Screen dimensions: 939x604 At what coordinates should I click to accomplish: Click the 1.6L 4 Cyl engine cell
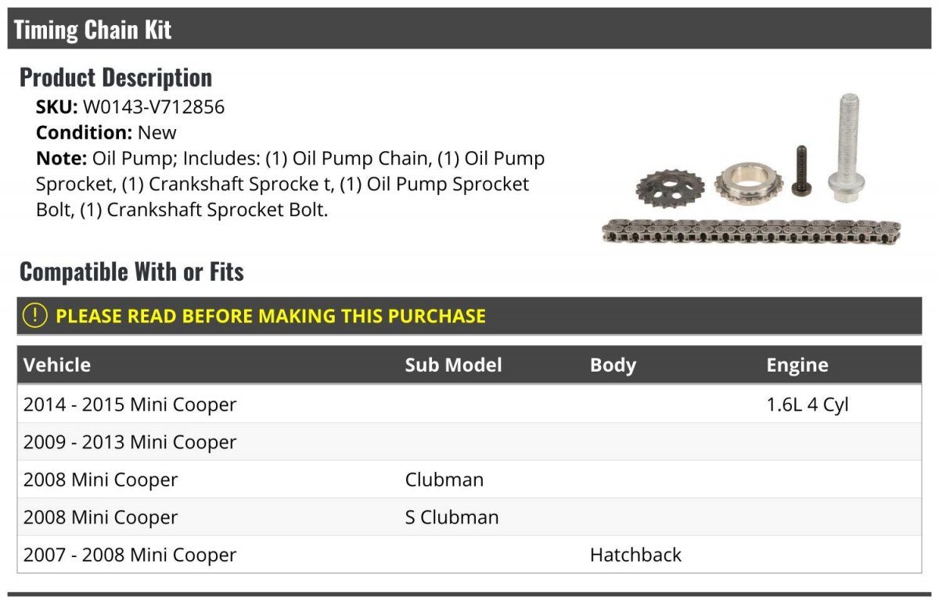point(808,404)
